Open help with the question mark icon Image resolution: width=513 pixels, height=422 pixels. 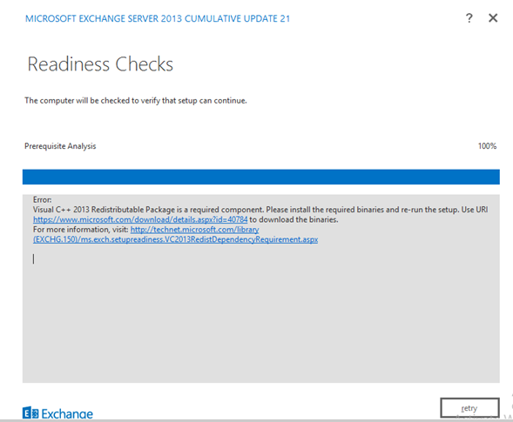click(x=469, y=18)
